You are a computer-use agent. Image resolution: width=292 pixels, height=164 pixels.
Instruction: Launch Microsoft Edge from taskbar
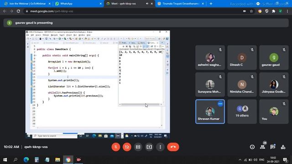(x=26, y=159)
